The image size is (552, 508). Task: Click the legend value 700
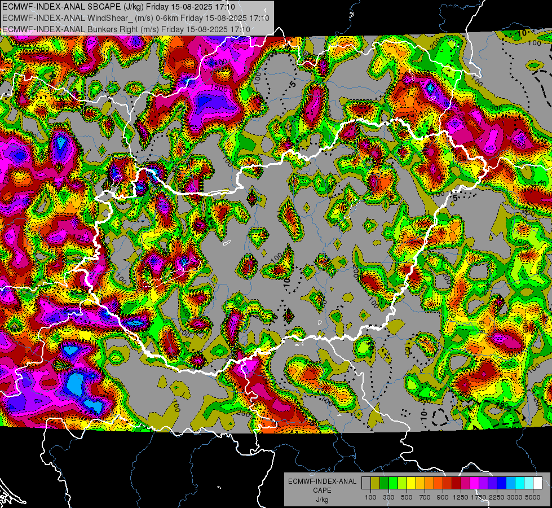425,497
